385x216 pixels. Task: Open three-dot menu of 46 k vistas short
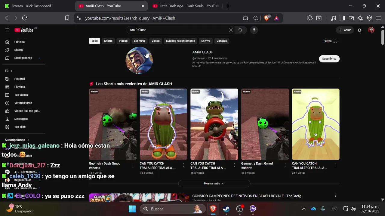point(234,165)
